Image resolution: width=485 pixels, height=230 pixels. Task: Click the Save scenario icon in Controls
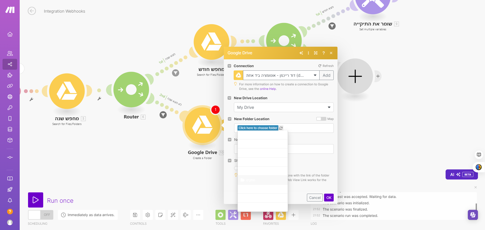tap(135, 215)
